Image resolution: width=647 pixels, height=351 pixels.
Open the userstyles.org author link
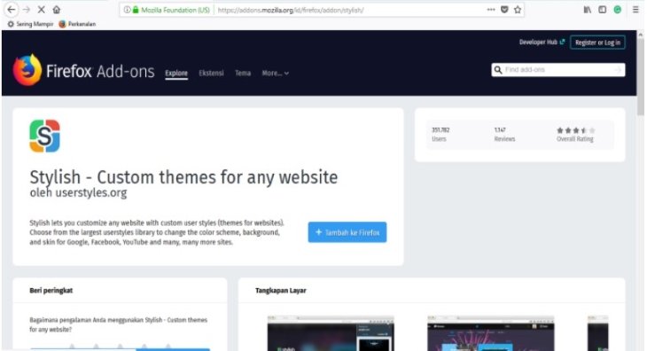pyautogui.click(x=90, y=192)
